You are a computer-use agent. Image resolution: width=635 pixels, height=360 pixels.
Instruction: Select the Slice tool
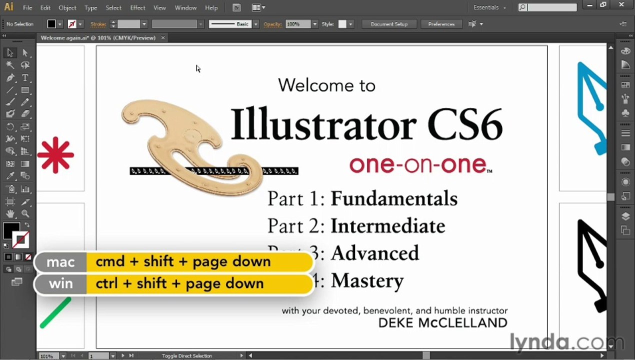(x=25, y=201)
